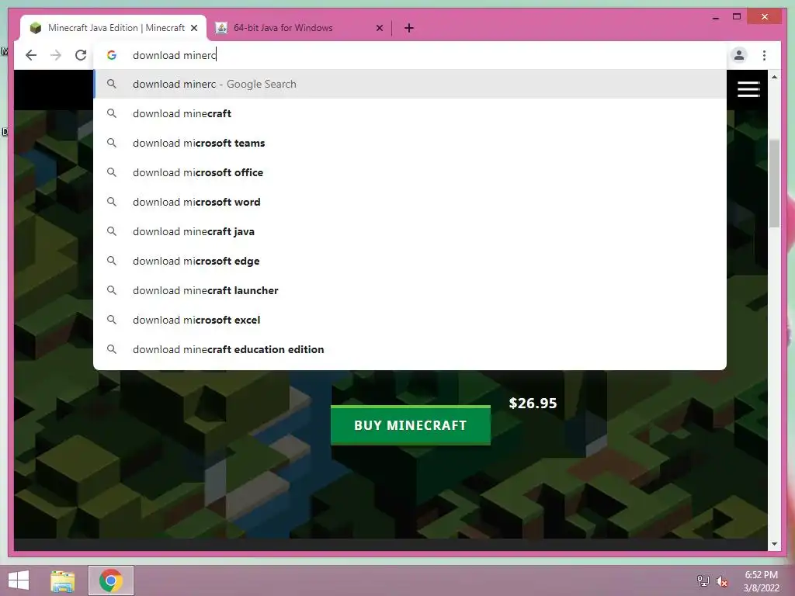Select 'download microsoft word' suggestion
Screen dimensions: 795x596
point(410,202)
